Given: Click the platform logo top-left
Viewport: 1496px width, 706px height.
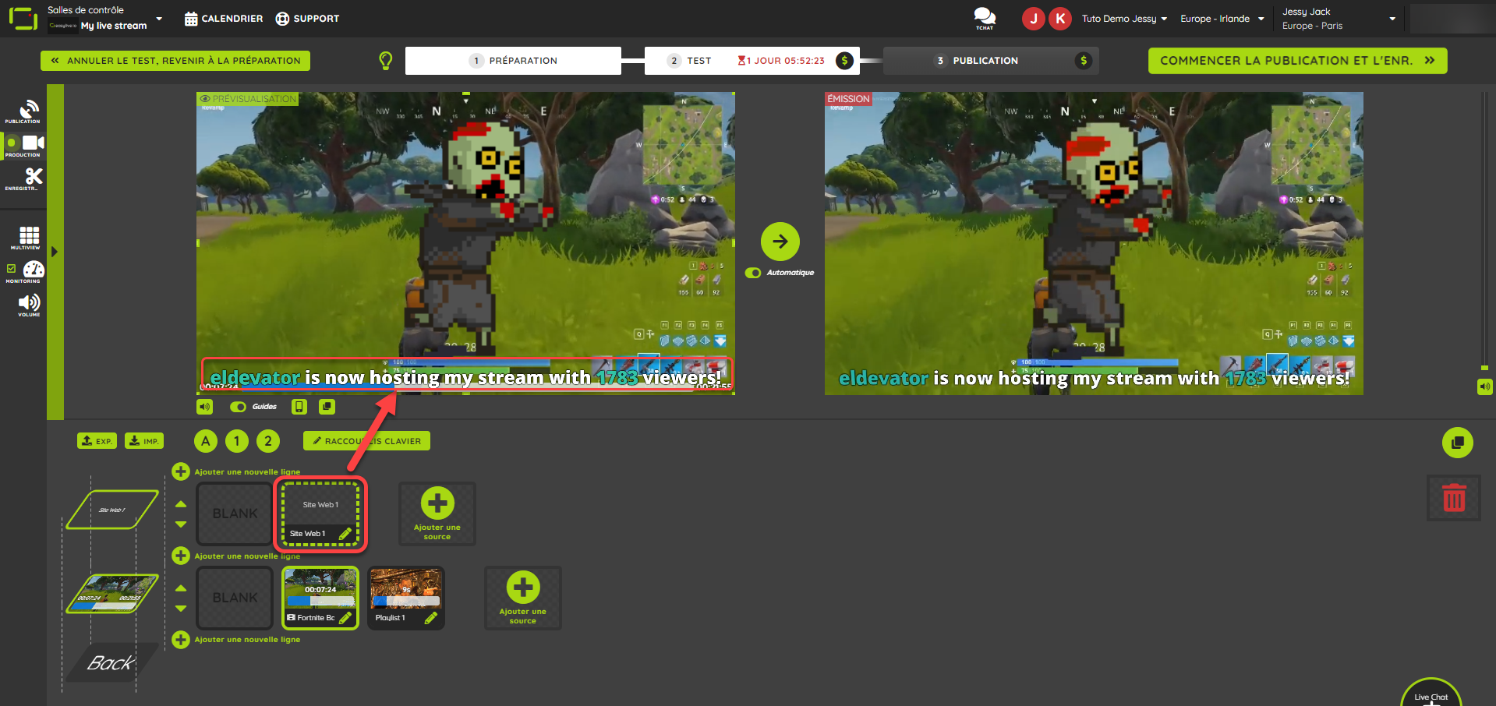Looking at the screenshot, I should pos(23,18).
